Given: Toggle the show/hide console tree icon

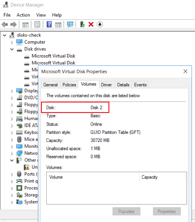Looking at the screenshot, I should (26, 24).
